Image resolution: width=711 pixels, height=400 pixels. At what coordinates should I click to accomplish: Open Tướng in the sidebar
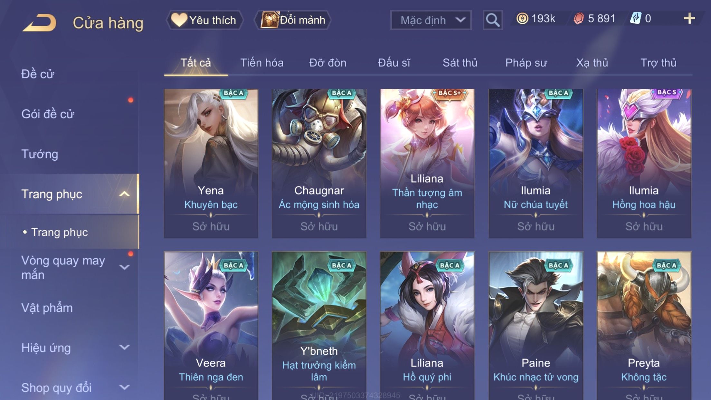(40, 154)
